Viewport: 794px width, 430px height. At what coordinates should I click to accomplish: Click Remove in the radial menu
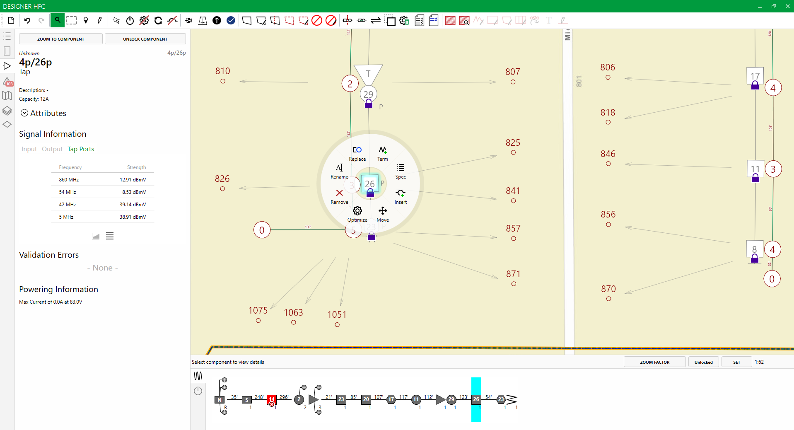click(339, 196)
